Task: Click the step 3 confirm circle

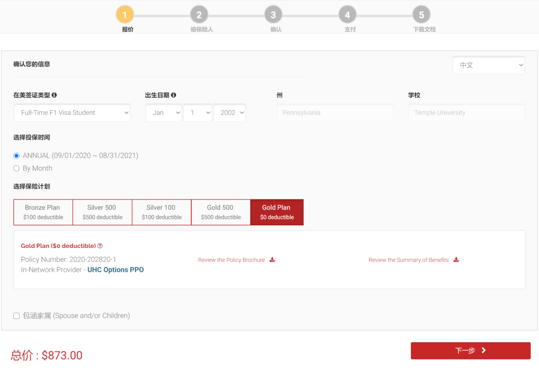Action: coord(273,15)
